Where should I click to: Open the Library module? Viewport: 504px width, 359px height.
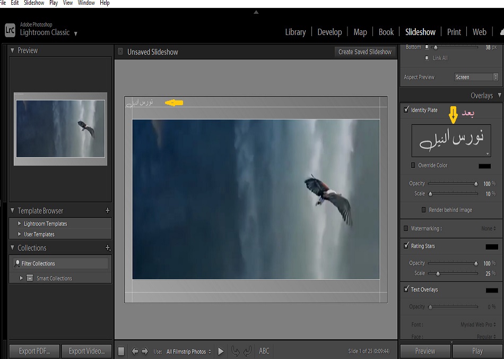295,32
